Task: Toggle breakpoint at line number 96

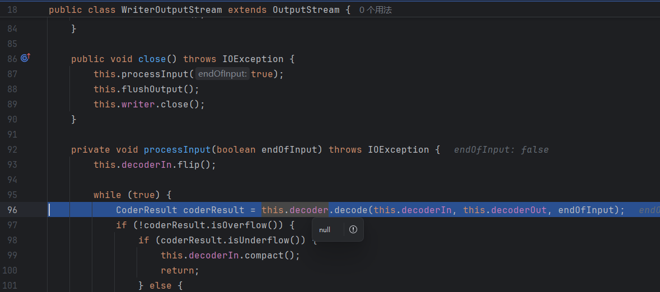Action: (x=12, y=210)
